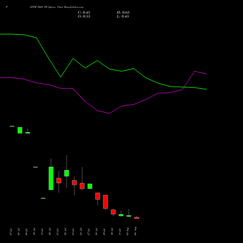Select the 22 Jul date label
The width and height of the screenshot is (243, 243).
65,232
